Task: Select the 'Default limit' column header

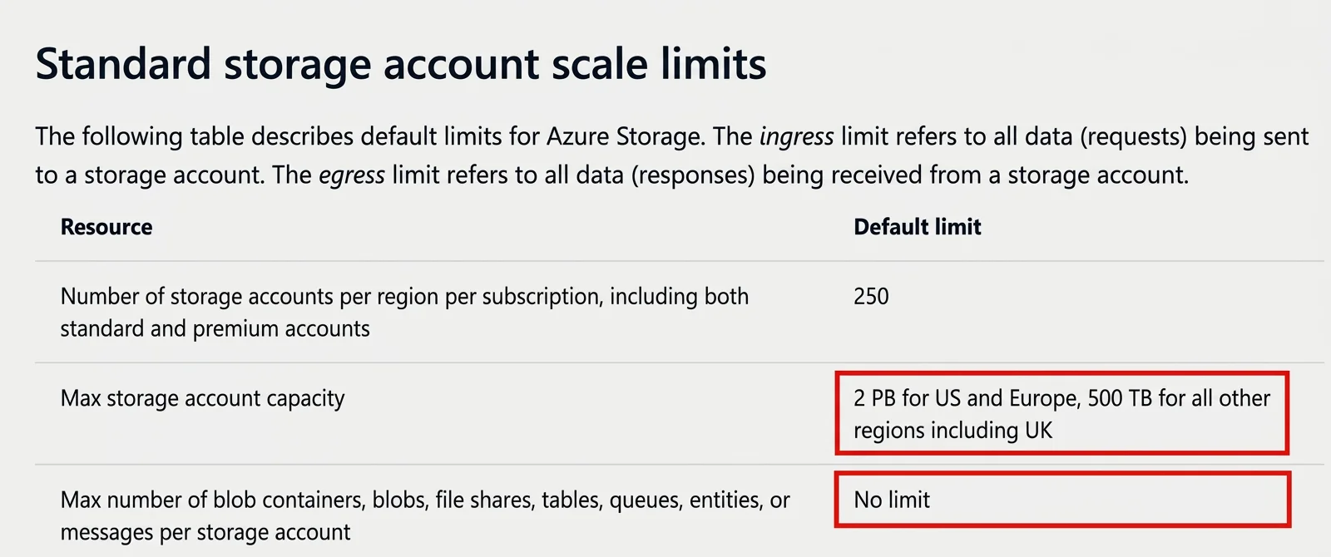Action: click(918, 227)
